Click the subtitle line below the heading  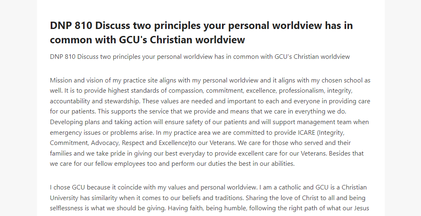coord(200,57)
